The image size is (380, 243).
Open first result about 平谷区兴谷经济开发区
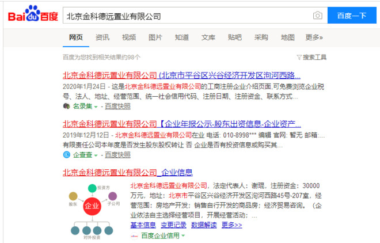[181, 75]
